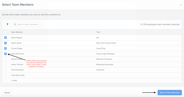Check the Gabriel Upton checkbox
Image resolution: width=184 pixels, height=97 pixels.
coord(6,59)
